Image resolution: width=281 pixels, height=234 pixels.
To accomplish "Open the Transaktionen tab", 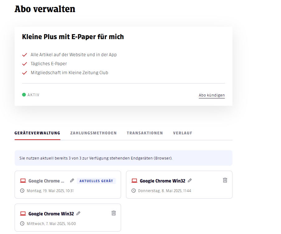I will tap(145, 133).
